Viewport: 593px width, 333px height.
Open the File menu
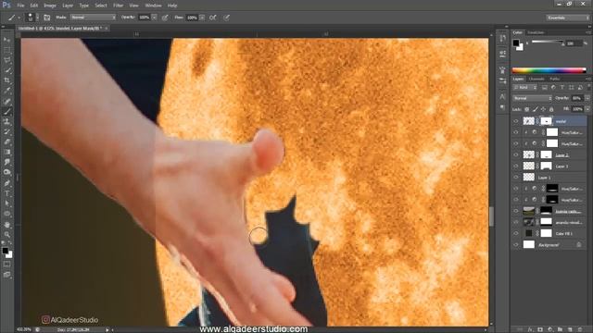click(x=20, y=6)
